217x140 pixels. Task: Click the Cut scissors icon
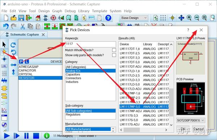click(22, 26)
